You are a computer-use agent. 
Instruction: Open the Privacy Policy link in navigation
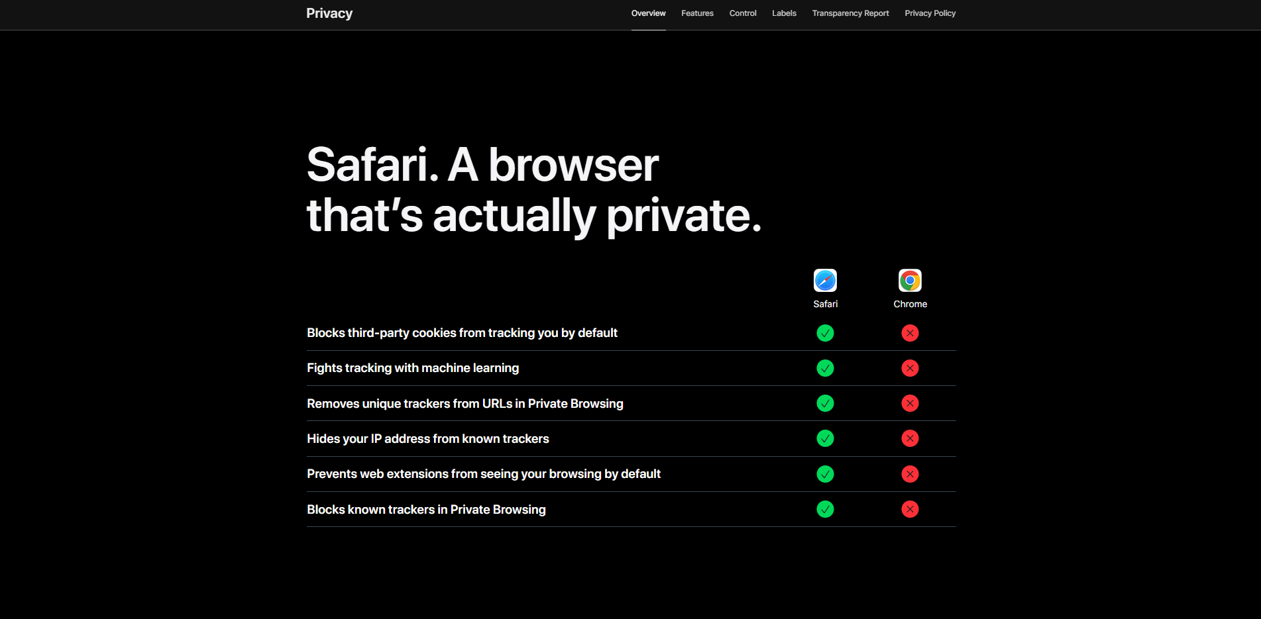(930, 13)
